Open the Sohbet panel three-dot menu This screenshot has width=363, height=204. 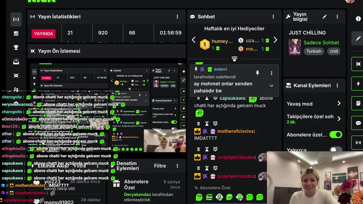tap(273, 17)
